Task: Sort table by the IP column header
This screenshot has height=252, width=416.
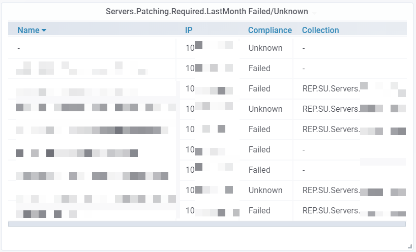Action: click(189, 30)
